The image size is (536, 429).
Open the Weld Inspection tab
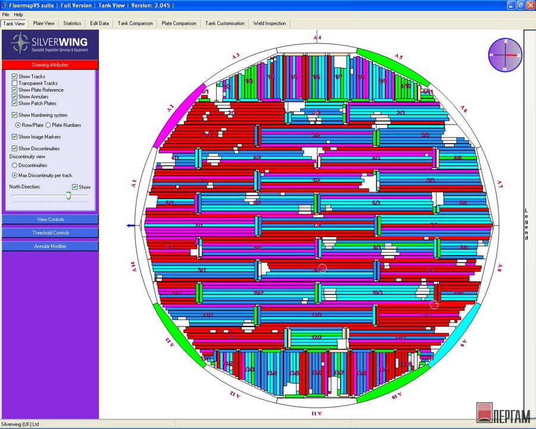269,23
